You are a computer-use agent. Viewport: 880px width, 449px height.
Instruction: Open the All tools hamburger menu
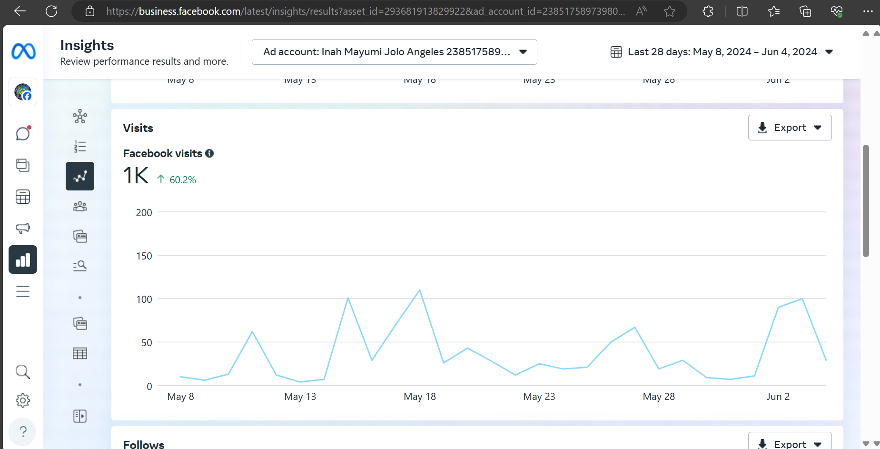click(x=23, y=291)
